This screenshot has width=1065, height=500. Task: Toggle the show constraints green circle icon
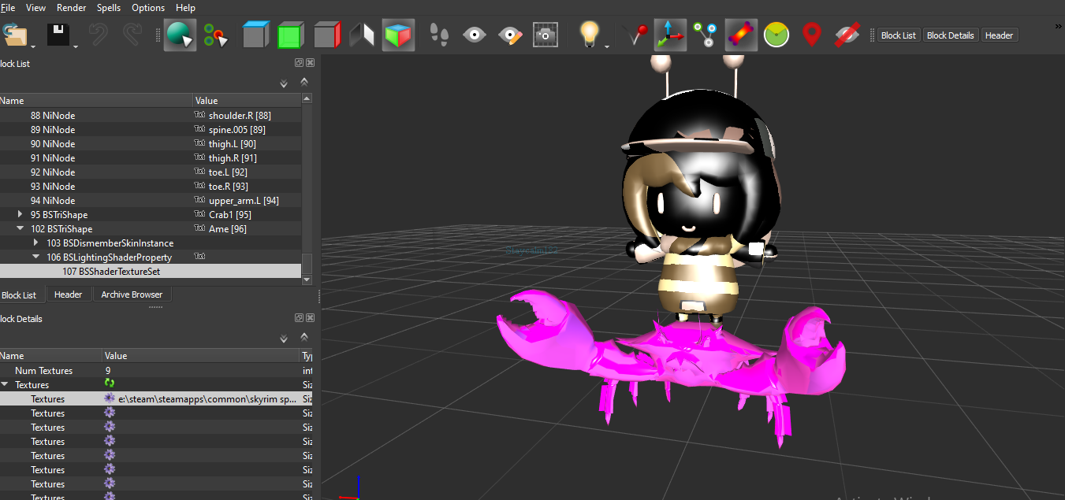click(776, 35)
